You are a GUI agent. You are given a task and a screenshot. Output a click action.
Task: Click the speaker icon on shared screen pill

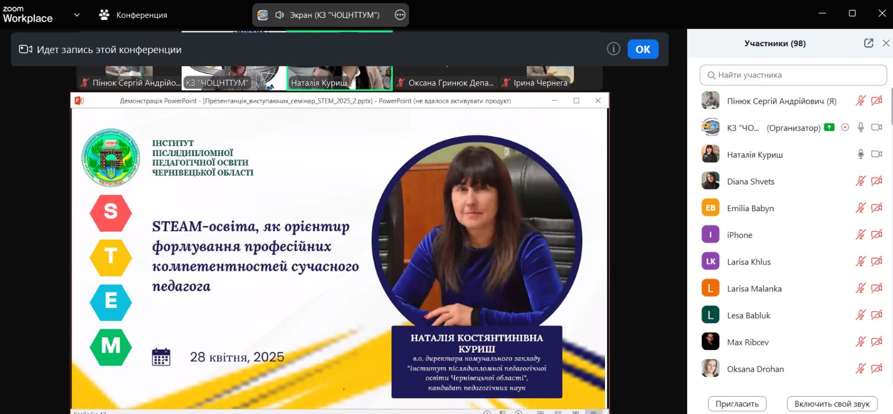click(x=280, y=15)
